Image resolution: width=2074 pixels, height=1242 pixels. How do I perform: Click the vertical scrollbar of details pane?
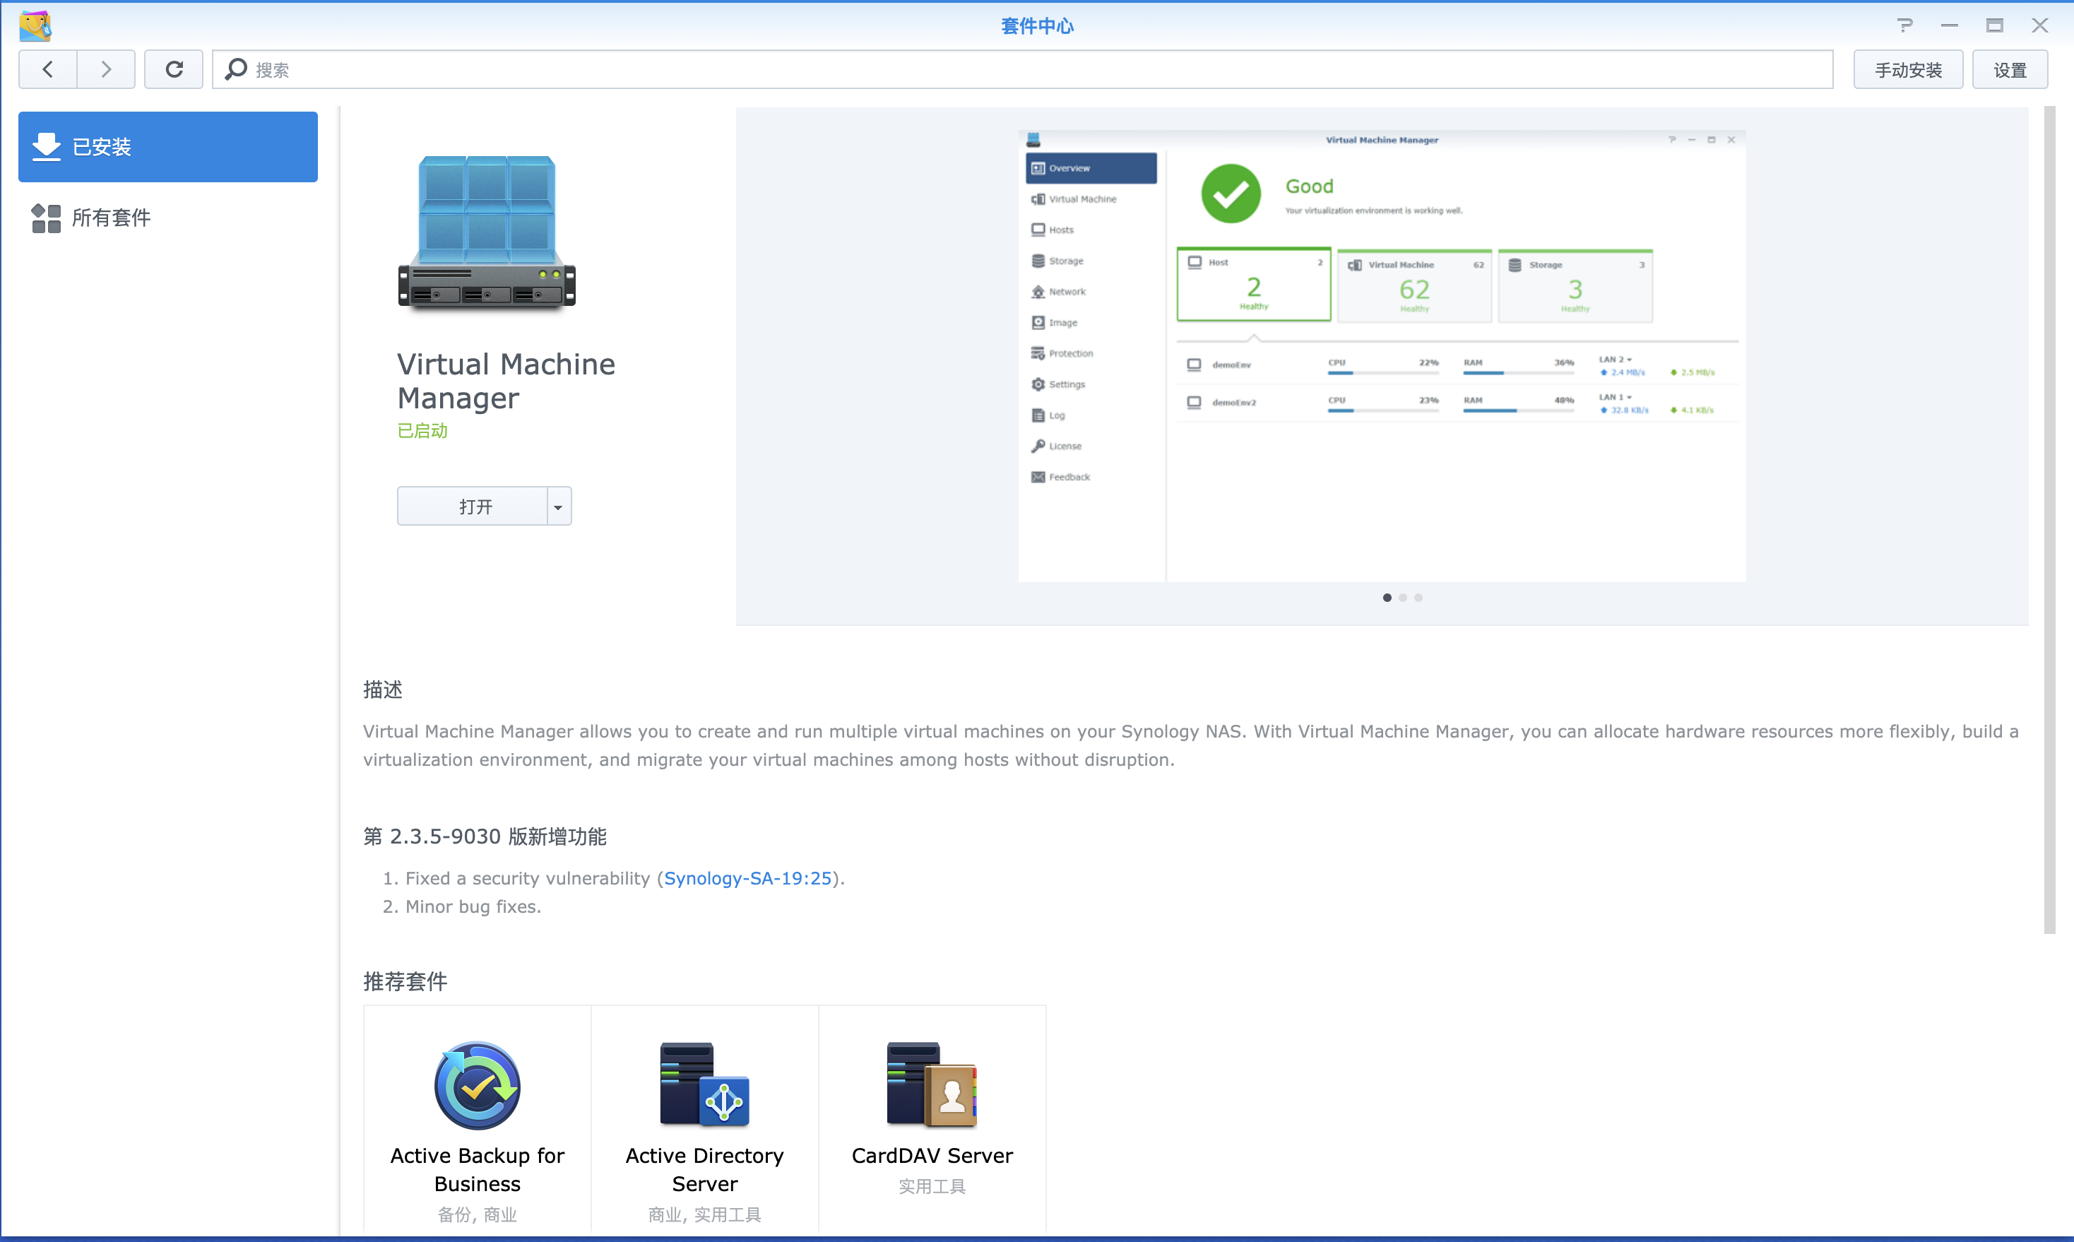click(x=2049, y=519)
